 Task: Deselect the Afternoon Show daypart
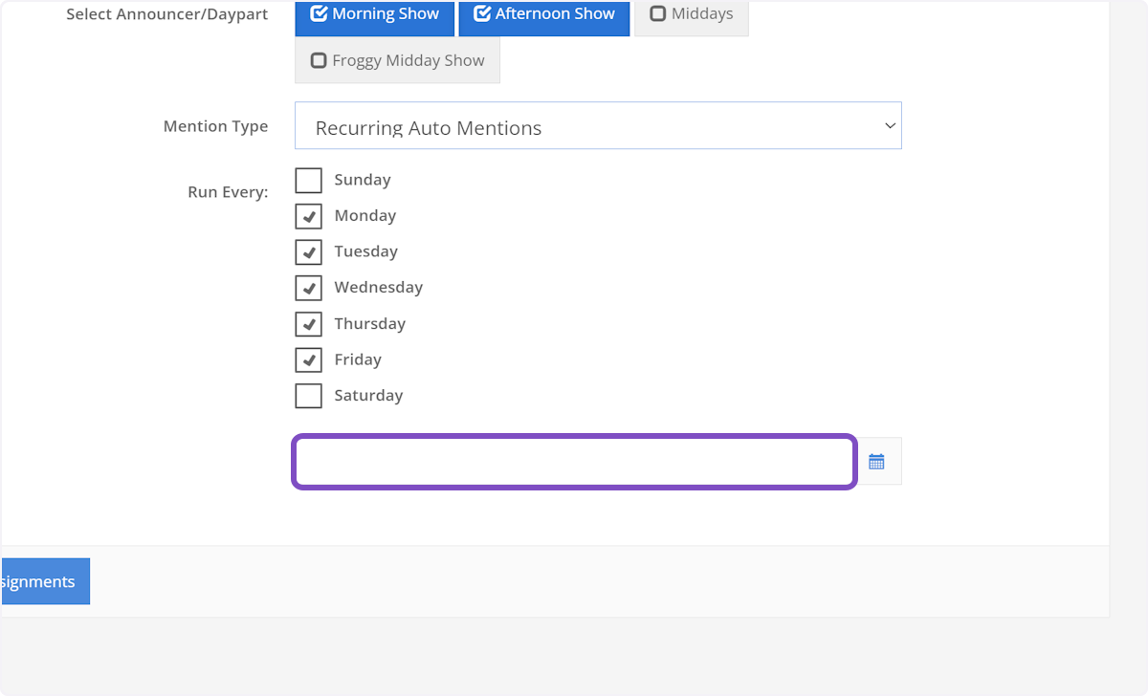coord(544,13)
